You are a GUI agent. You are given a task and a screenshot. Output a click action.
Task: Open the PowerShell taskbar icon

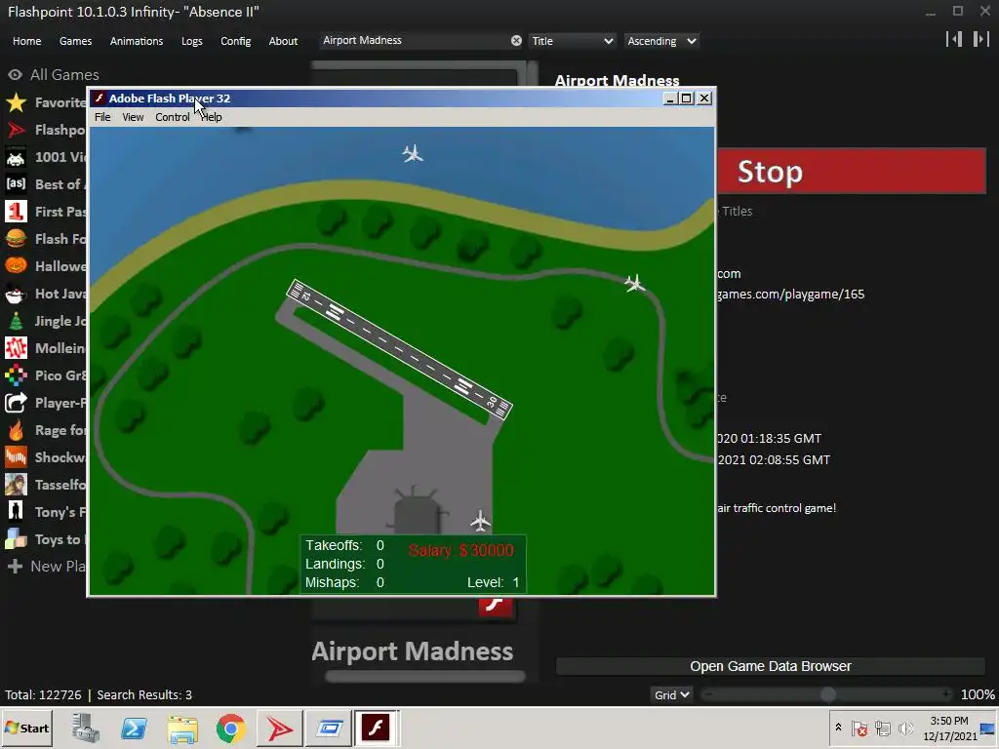134,728
